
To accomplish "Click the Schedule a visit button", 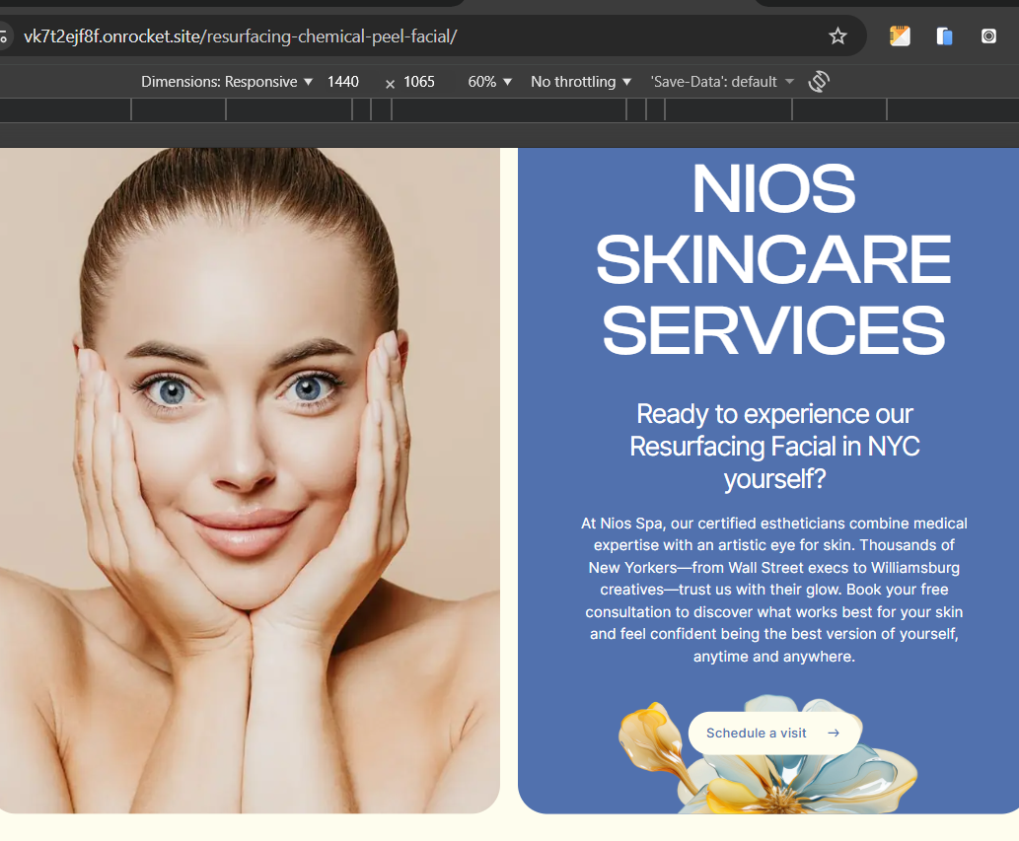I will [774, 734].
